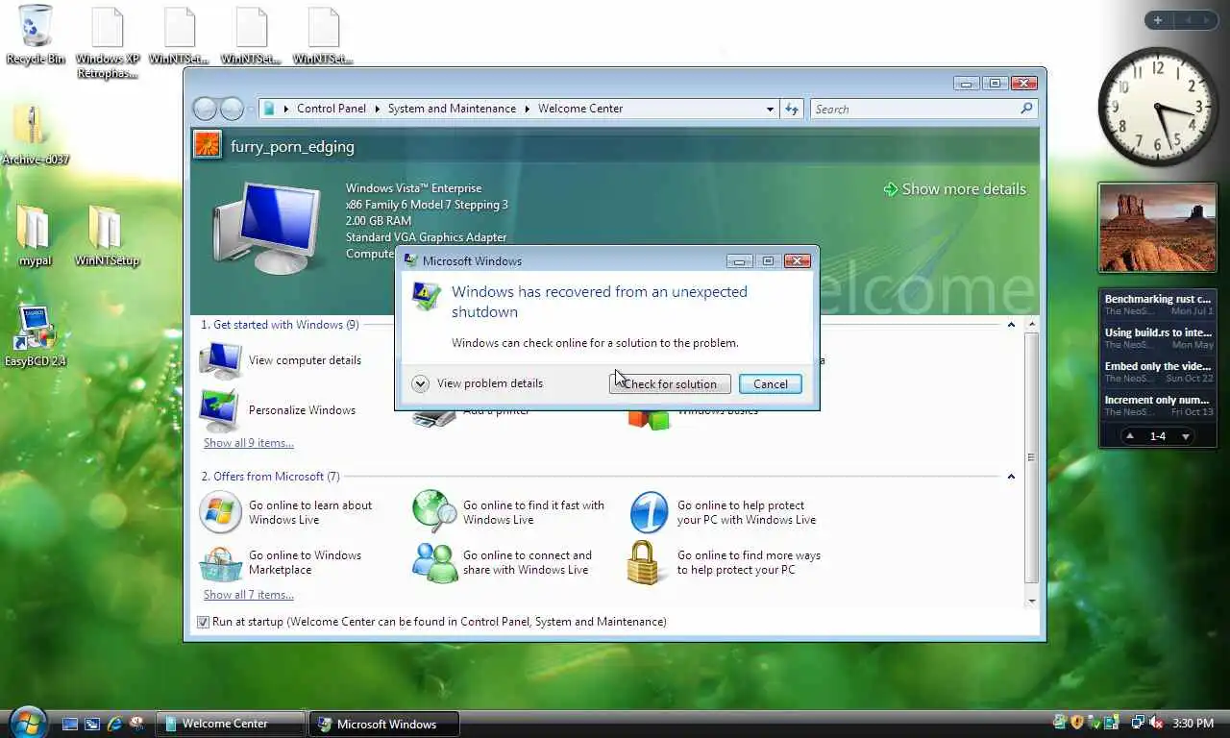
Task: Launch Internet Explorer from Quick Launch
Action: coord(115,723)
